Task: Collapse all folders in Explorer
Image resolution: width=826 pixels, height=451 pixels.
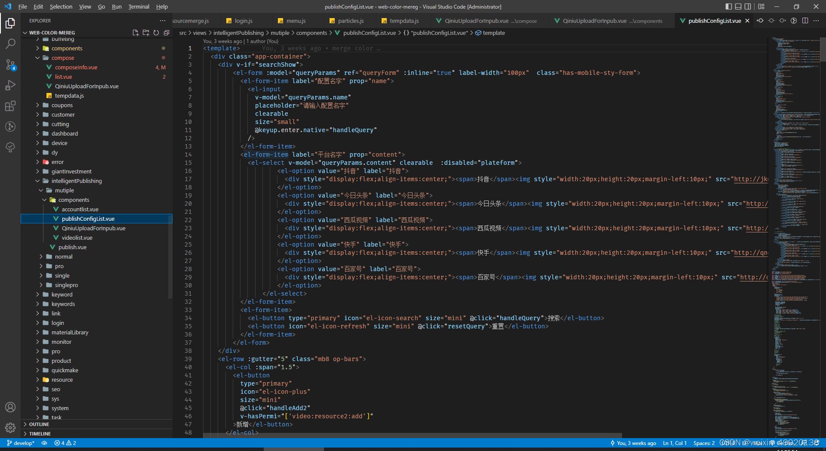Action: click(x=166, y=33)
